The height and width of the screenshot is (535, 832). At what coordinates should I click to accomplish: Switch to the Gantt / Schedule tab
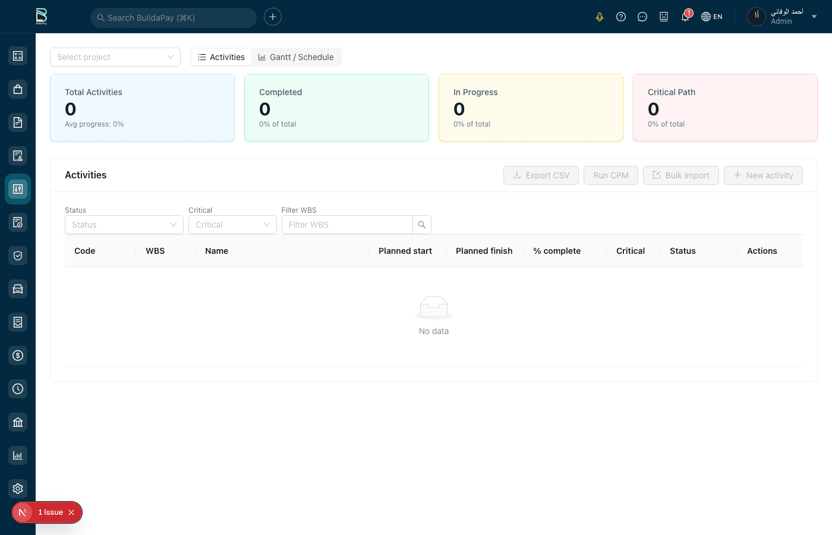[x=296, y=57]
